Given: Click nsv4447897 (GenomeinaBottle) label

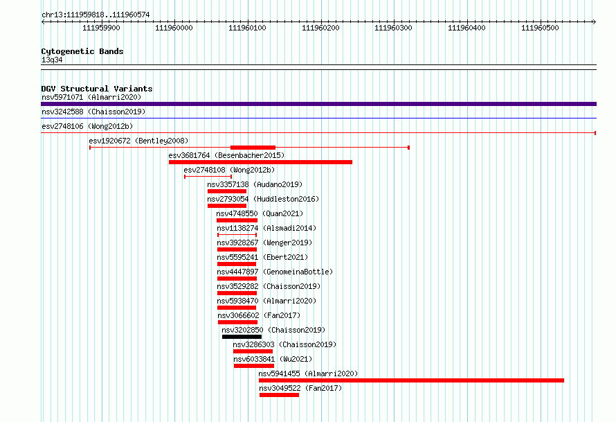Looking at the screenshot, I should (275, 272).
